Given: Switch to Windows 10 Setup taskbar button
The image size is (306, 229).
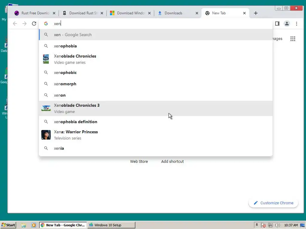Looking at the screenshot, I should click(x=111, y=225).
